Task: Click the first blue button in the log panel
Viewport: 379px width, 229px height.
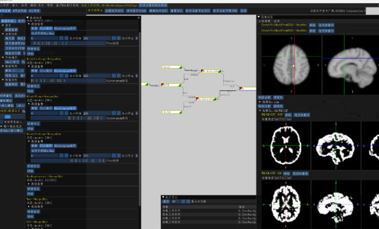Action: click(x=166, y=202)
